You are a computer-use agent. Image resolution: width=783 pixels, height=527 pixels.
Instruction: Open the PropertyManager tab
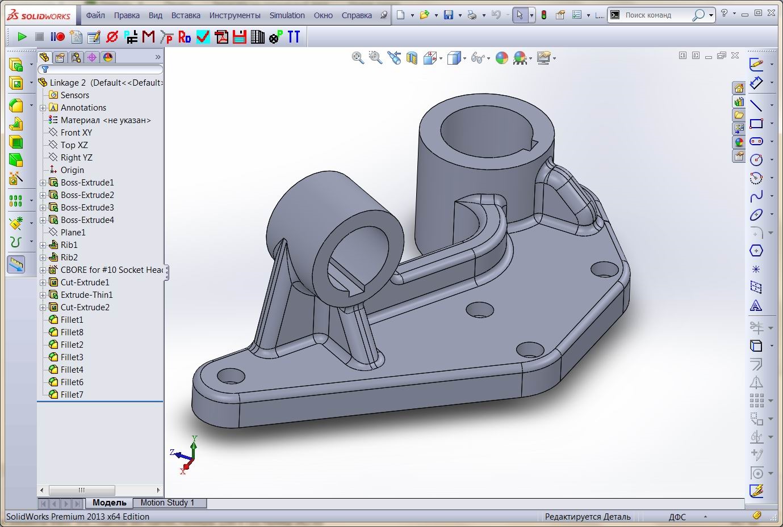tap(60, 57)
